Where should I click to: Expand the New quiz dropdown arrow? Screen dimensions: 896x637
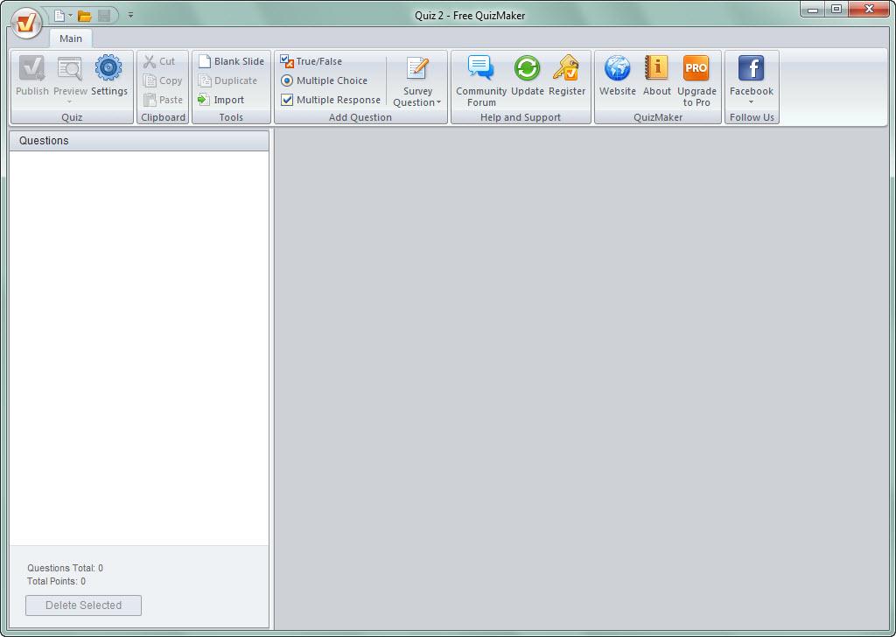(x=70, y=16)
